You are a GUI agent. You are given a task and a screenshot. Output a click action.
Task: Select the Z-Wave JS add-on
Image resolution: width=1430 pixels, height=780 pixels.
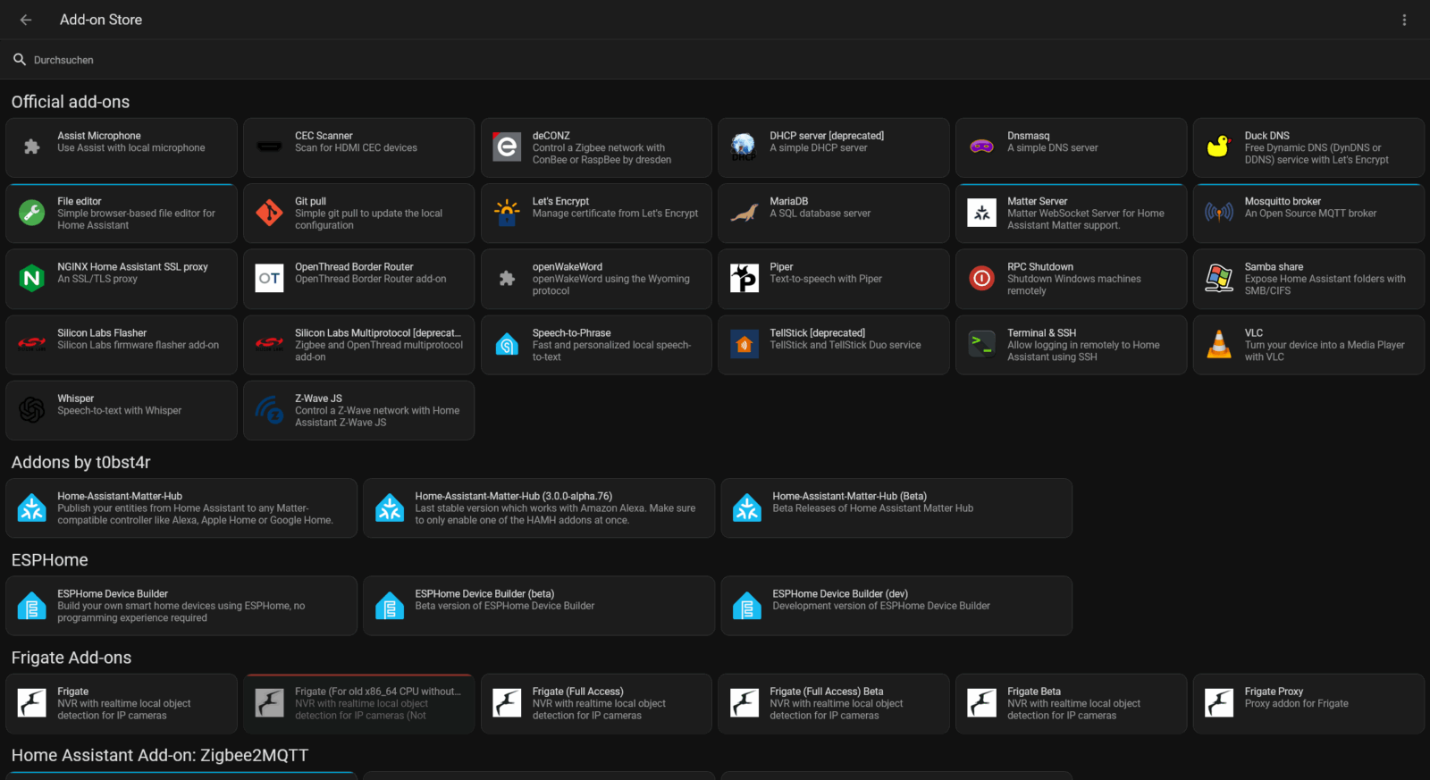pos(358,410)
